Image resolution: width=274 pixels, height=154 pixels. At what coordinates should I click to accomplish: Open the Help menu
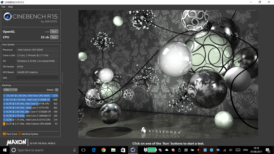tap(10, 7)
